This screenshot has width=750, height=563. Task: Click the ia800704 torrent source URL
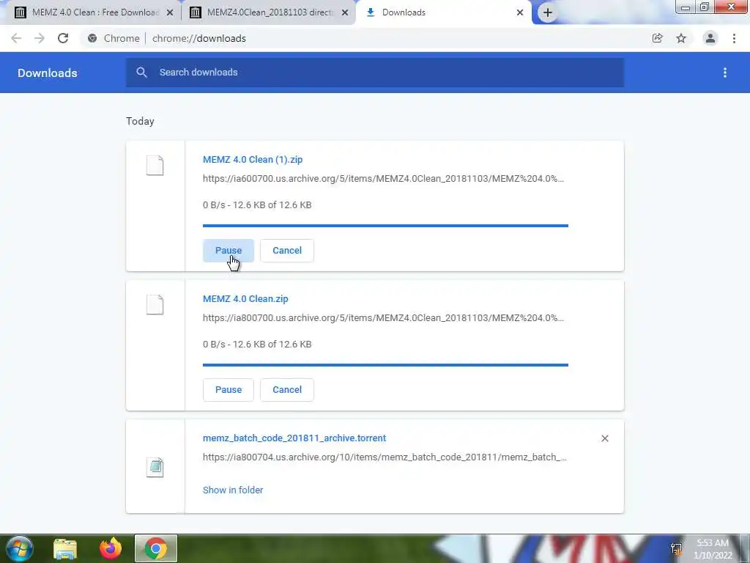point(385,457)
